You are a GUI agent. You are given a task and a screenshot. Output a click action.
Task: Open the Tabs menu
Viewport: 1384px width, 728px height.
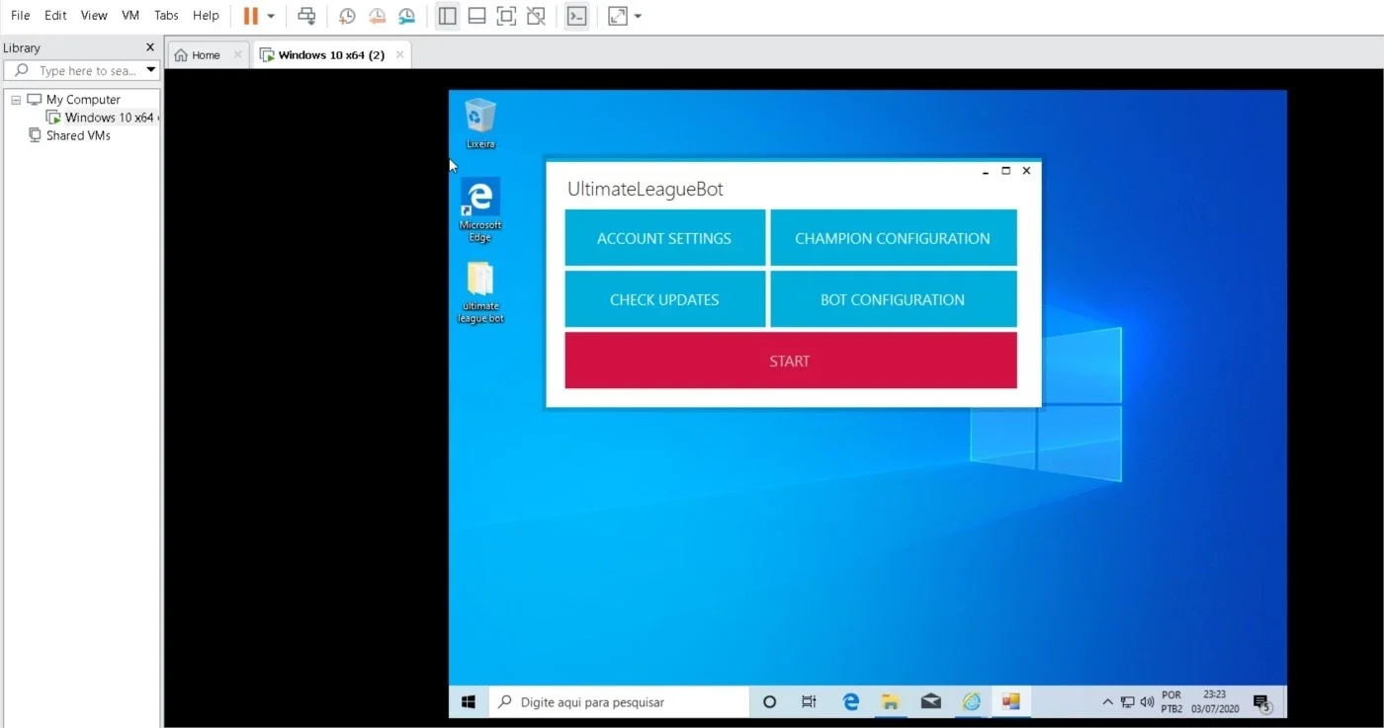166,16
